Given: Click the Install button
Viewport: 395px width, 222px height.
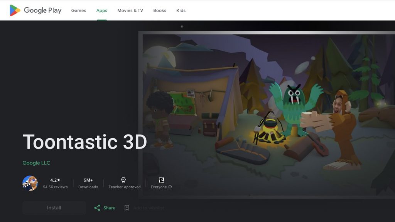Looking at the screenshot, I should click(54, 208).
